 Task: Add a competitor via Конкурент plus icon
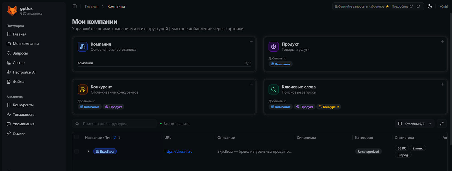(x=251, y=84)
